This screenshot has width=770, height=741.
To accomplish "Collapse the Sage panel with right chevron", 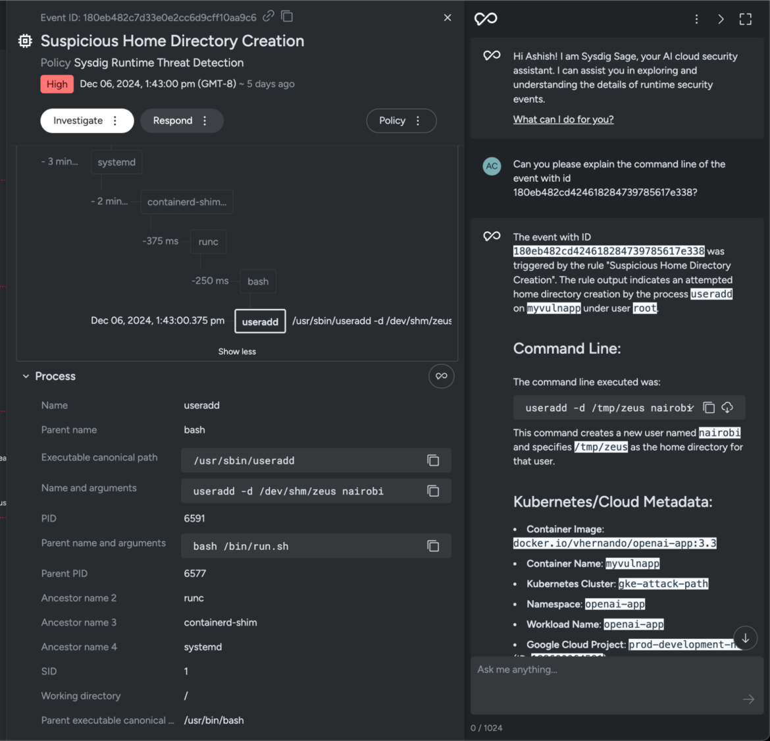I will (721, 18).
